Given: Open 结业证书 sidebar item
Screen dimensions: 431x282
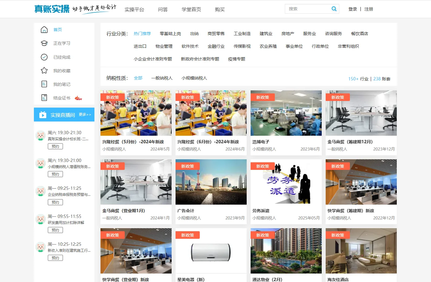Looking at the screenshot, I should 62,98.
